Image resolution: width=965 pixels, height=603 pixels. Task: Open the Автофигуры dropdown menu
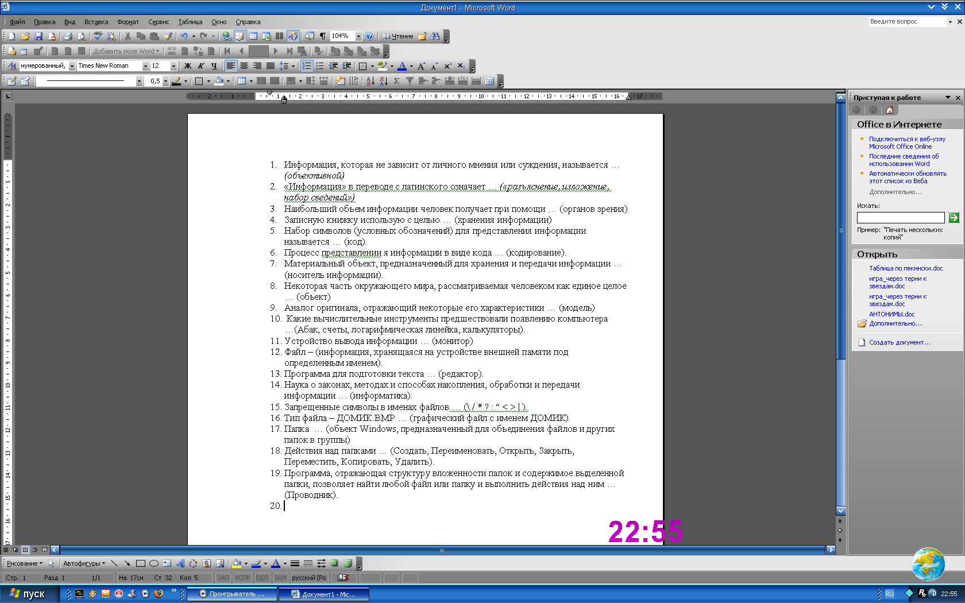[x=84, y=563]
